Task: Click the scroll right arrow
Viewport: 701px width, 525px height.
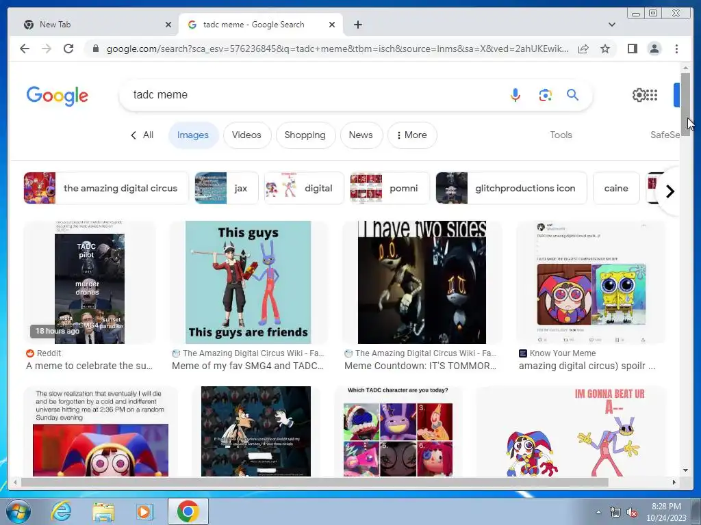Action: point(674,482)
